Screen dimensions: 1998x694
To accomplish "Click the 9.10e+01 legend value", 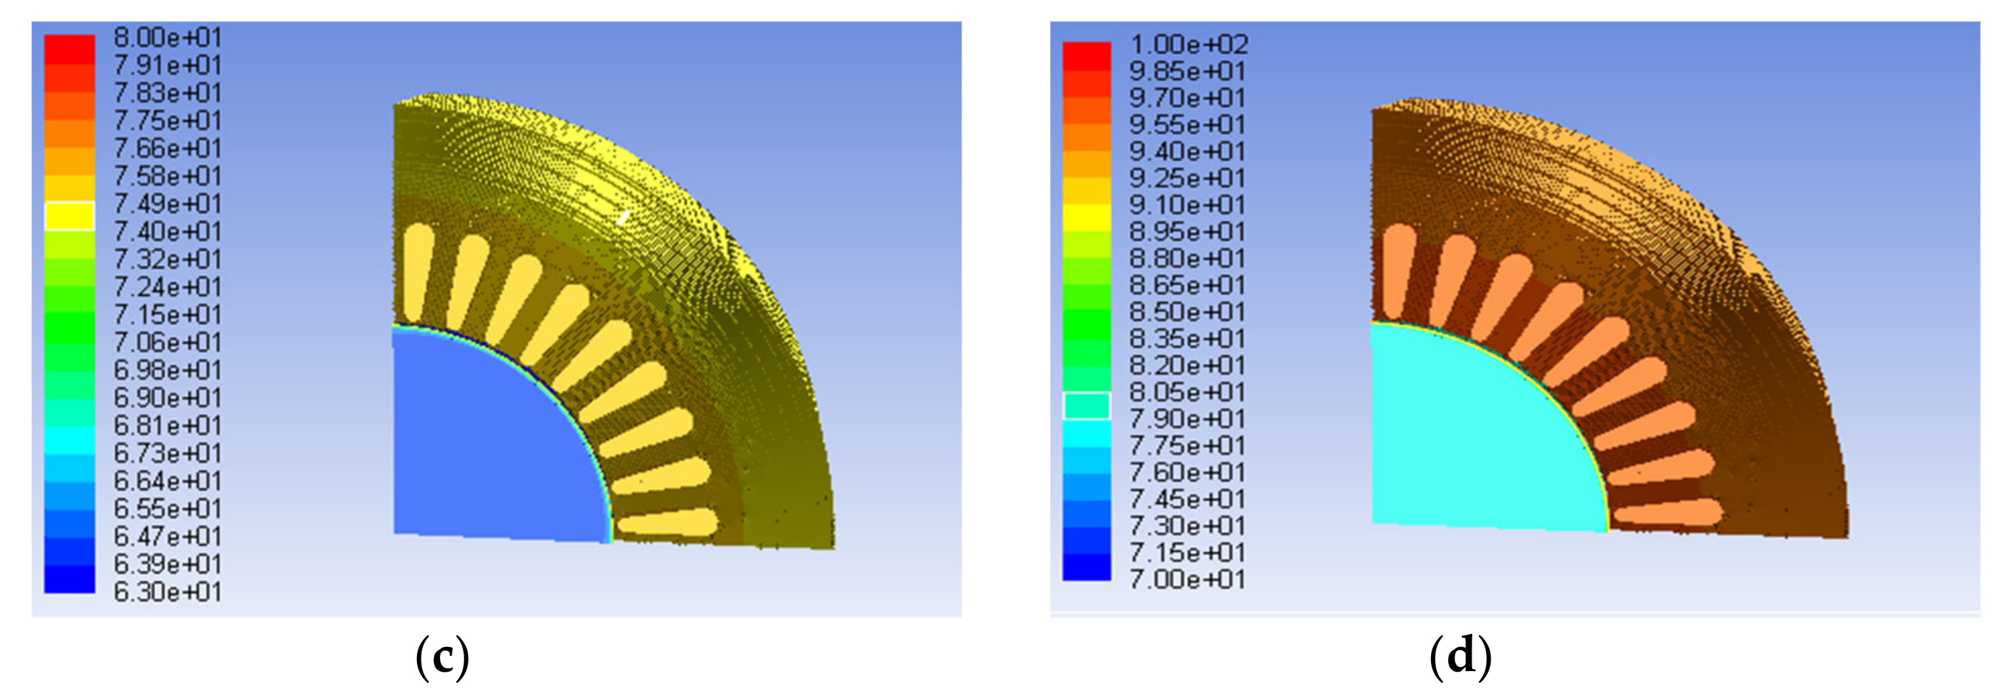I will 1188,205.
